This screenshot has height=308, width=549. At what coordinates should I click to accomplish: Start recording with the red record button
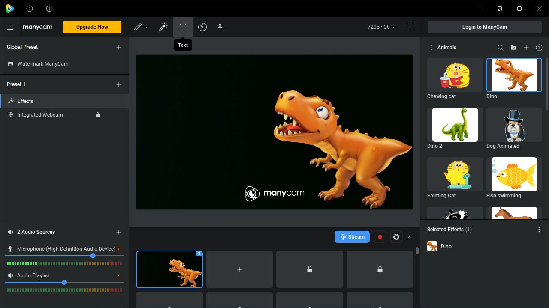[x=380, y=237]
